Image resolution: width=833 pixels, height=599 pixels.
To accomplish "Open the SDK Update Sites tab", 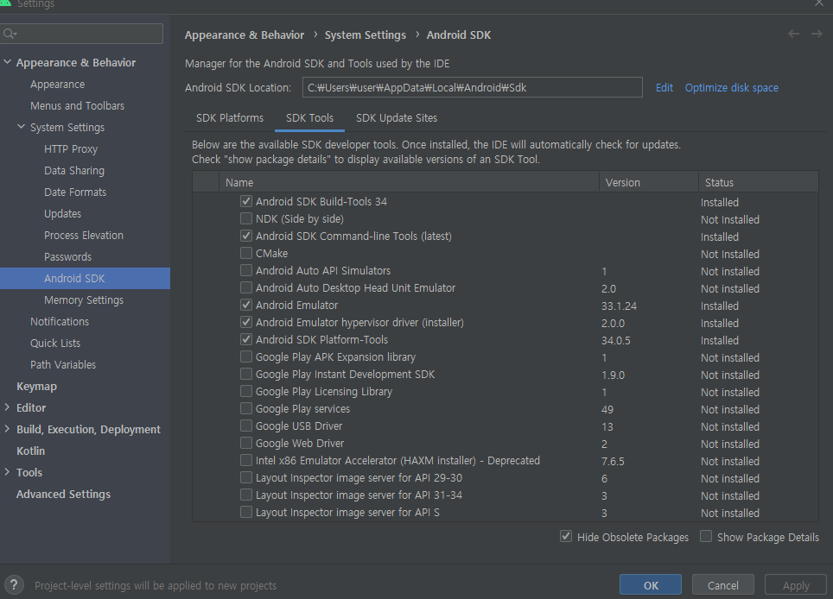I will (397, 117).
